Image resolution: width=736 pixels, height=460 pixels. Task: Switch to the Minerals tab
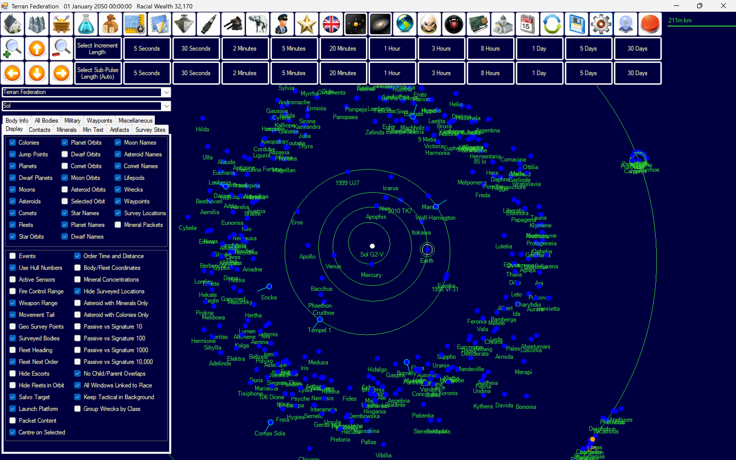66,130
